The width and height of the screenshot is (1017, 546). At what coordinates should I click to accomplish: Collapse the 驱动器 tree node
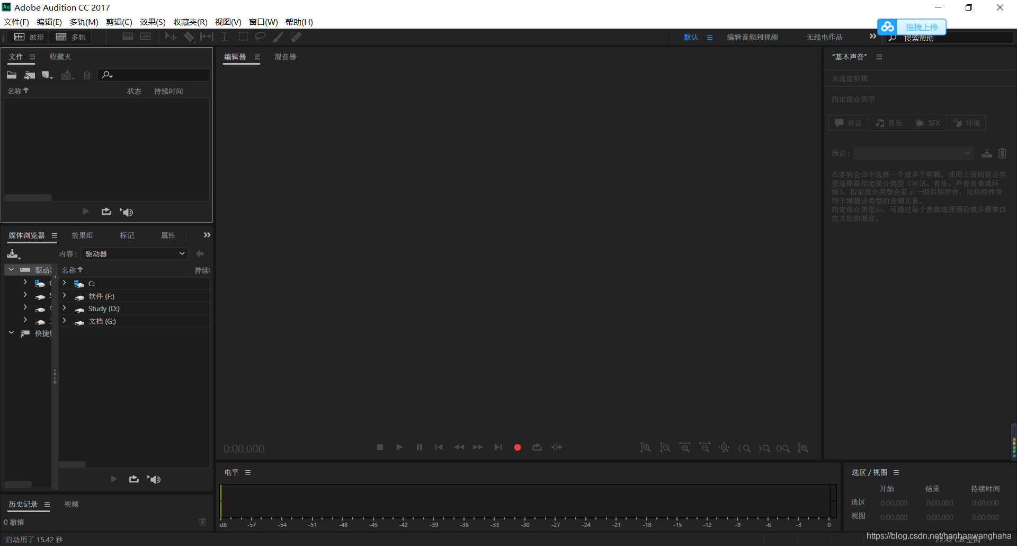coord(11,270)
